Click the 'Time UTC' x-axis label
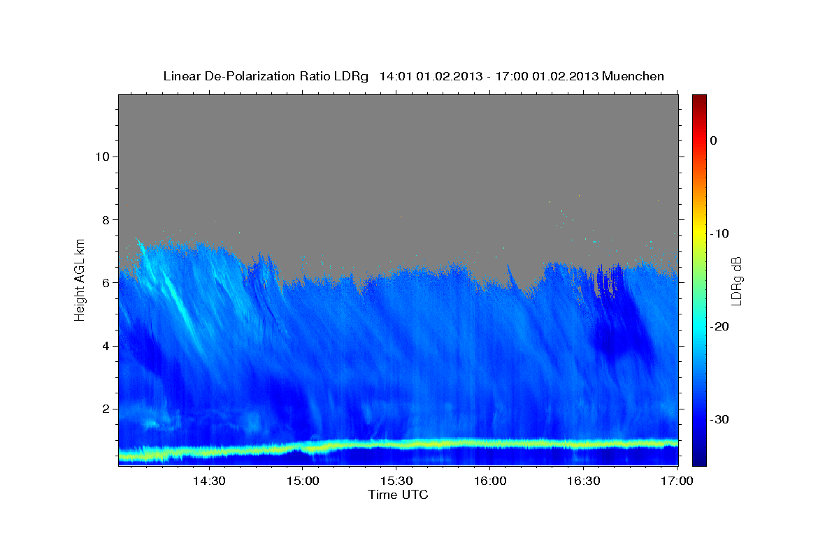839x559 pixels. 398,495
